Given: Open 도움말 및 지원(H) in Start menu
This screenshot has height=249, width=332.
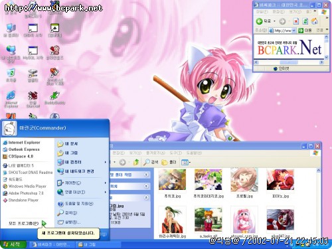Looking at the screenshot, I should click(x=76, y=204).
